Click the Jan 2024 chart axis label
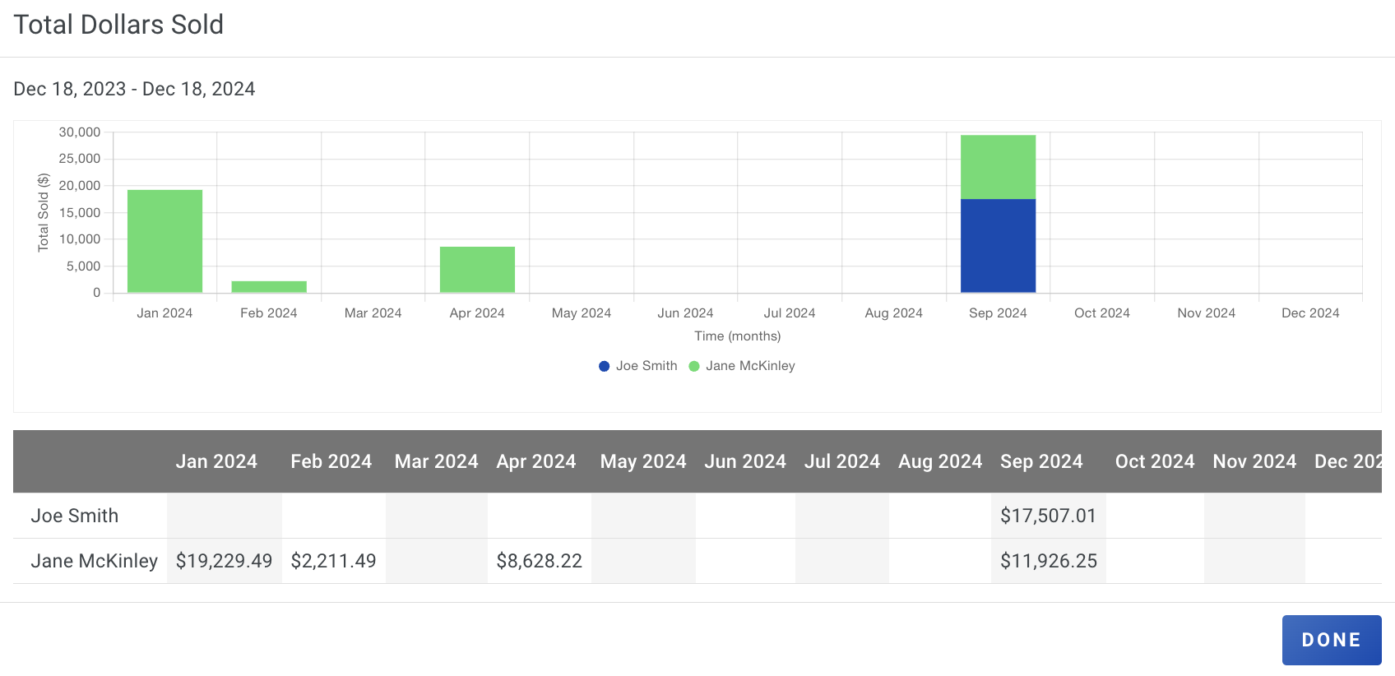This screenshot has width=1395, height=676. 165,313
